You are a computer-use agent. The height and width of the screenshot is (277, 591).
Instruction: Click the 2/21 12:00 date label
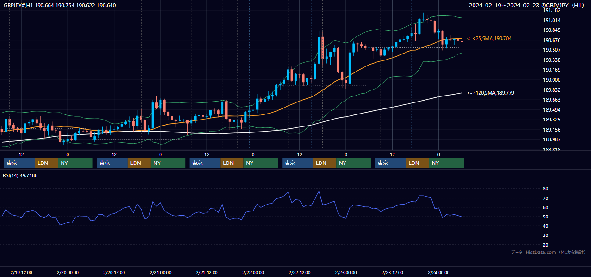[x=207, y=272]
